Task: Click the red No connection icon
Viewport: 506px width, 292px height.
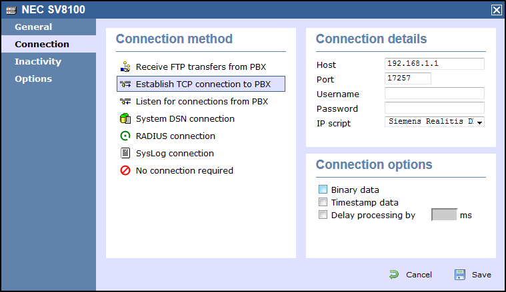Action: click(125, 171)
